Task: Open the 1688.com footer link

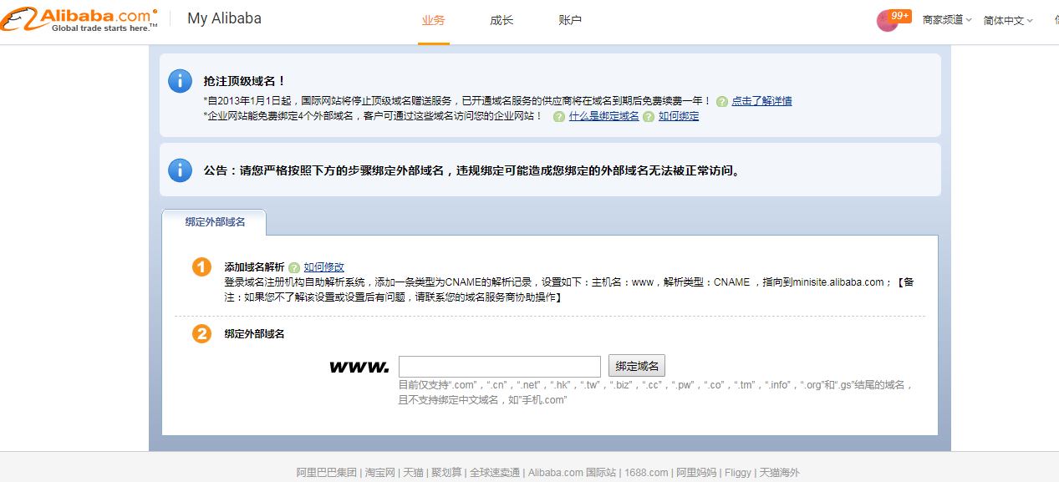Action: (x=646, y=473)
